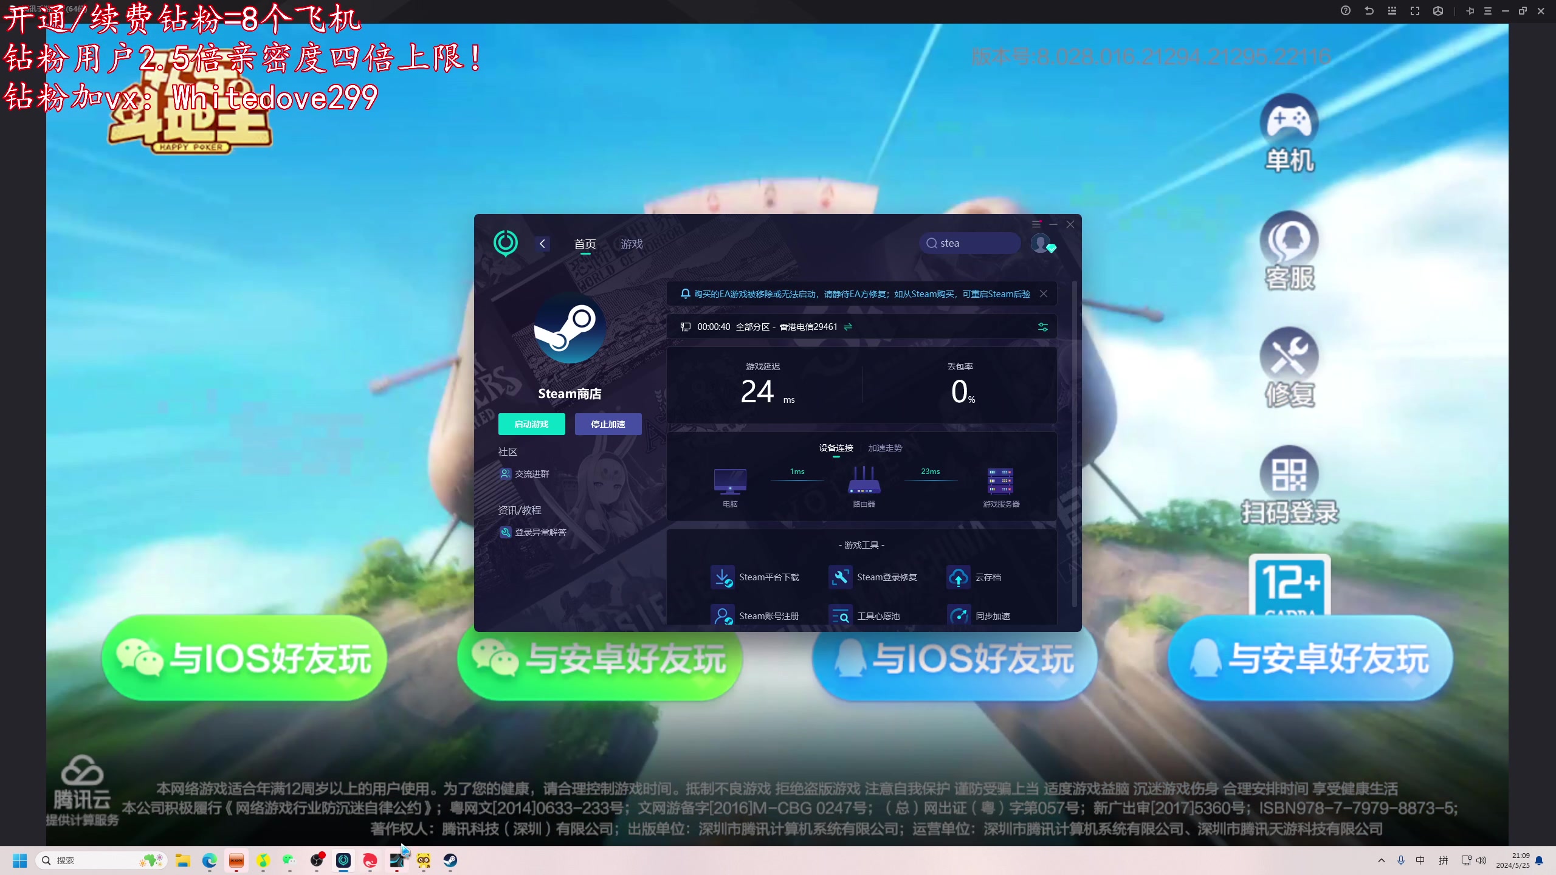Switch to the 游戏 tab
The image size is (1556, 875).
[x=632, y=244]
